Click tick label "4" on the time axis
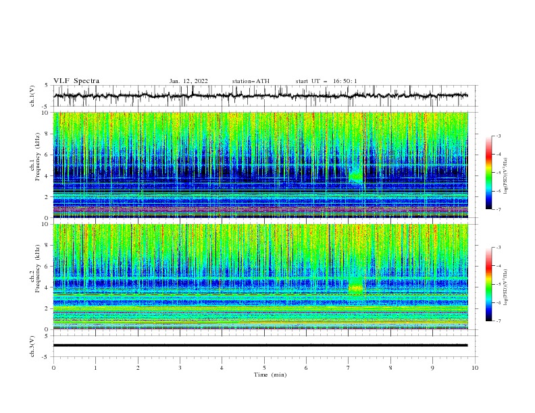535x413 pixels. 222,368
